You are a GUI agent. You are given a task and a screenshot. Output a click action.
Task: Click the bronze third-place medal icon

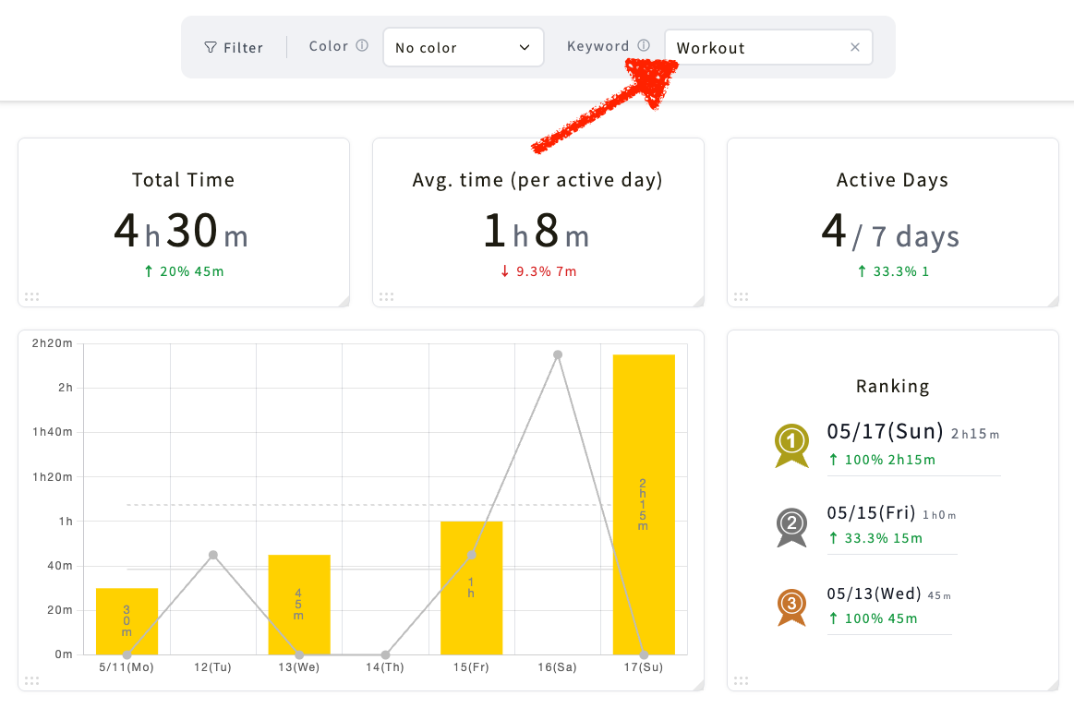coord(791,607)
